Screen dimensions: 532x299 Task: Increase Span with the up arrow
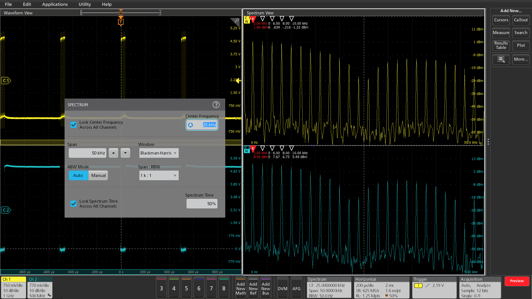(x=113, y=153)
